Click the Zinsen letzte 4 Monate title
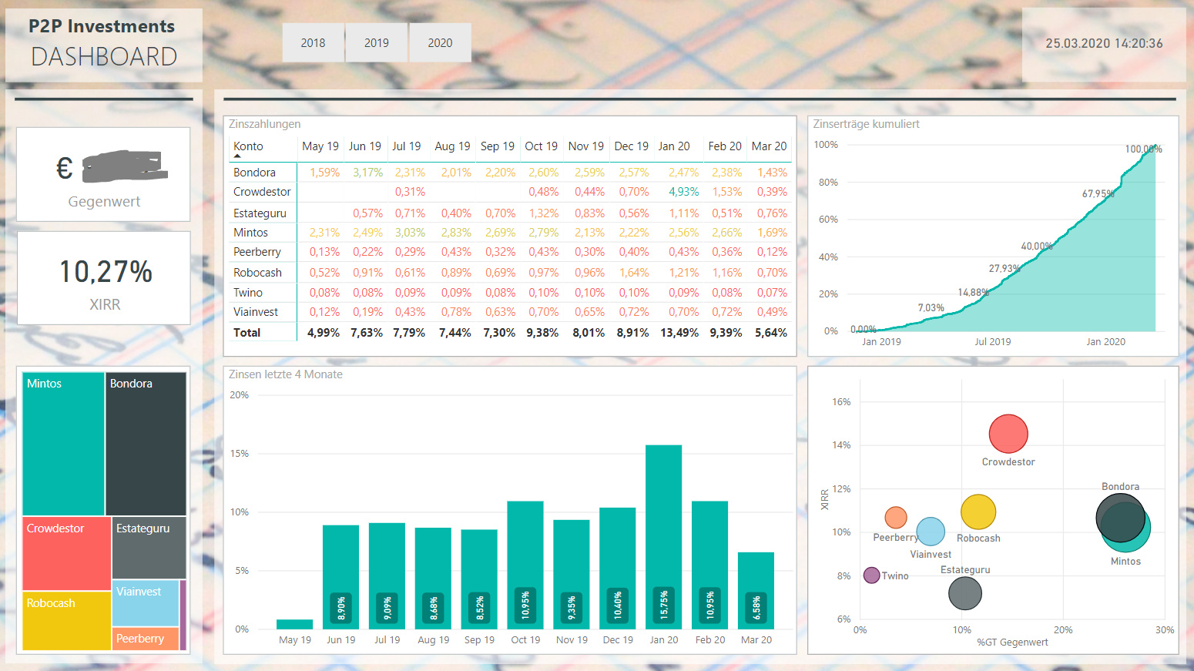1194x671 pixels. (x=286, y=374)
